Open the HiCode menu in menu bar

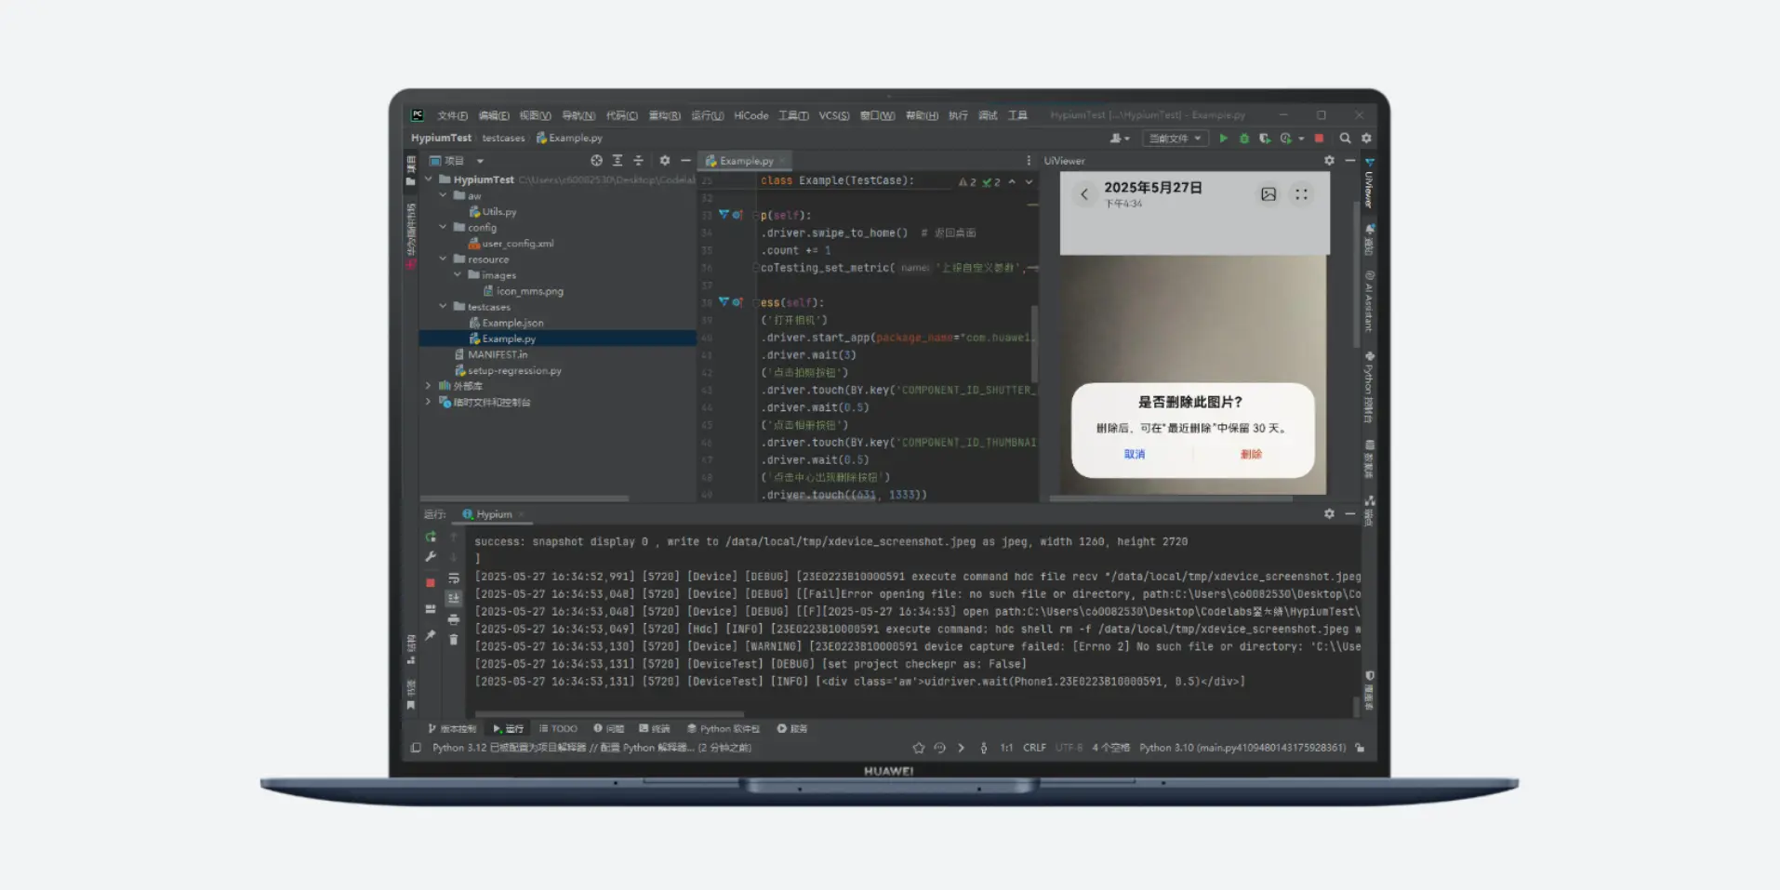[751, 116]
